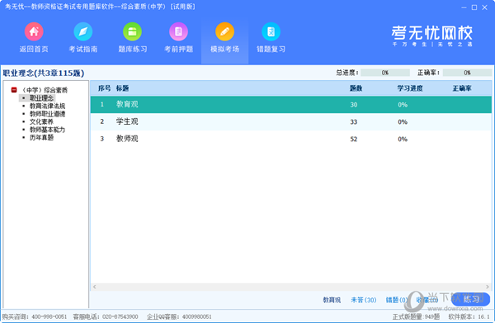This screenshot has width=495, height=323.
Task: Open the 考试指南 exam guide icon
Action: coord(83,31)
